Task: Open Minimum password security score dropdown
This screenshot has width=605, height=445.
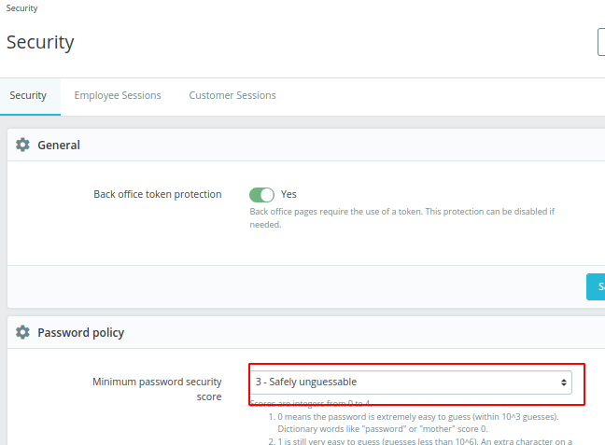Action: tap(412, 382)
